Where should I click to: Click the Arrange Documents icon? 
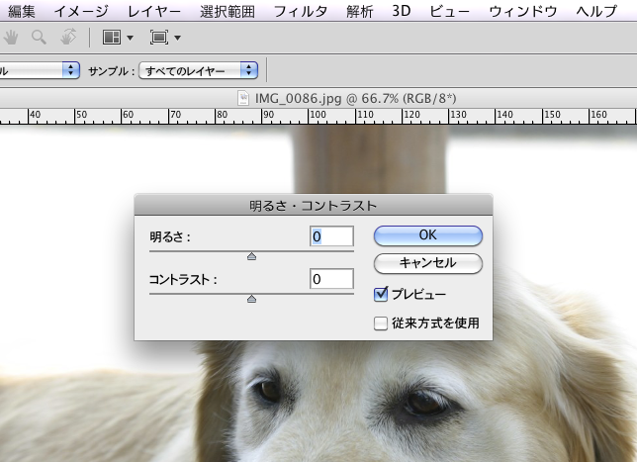[112, 39]
